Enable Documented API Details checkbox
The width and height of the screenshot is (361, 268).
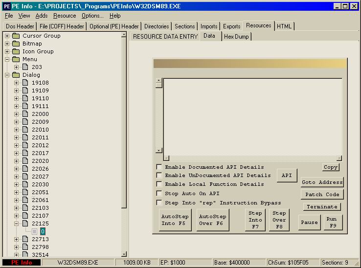pos(159,167)
